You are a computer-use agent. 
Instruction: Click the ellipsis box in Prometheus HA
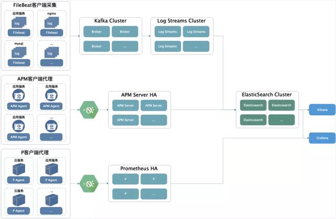click(153, 193)
